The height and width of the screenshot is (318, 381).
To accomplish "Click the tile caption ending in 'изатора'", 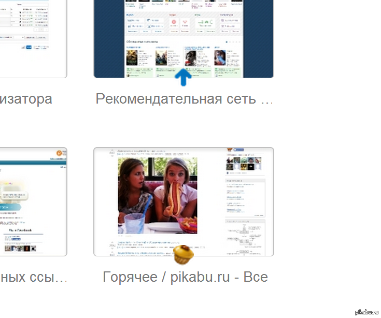I will [26, 98].
